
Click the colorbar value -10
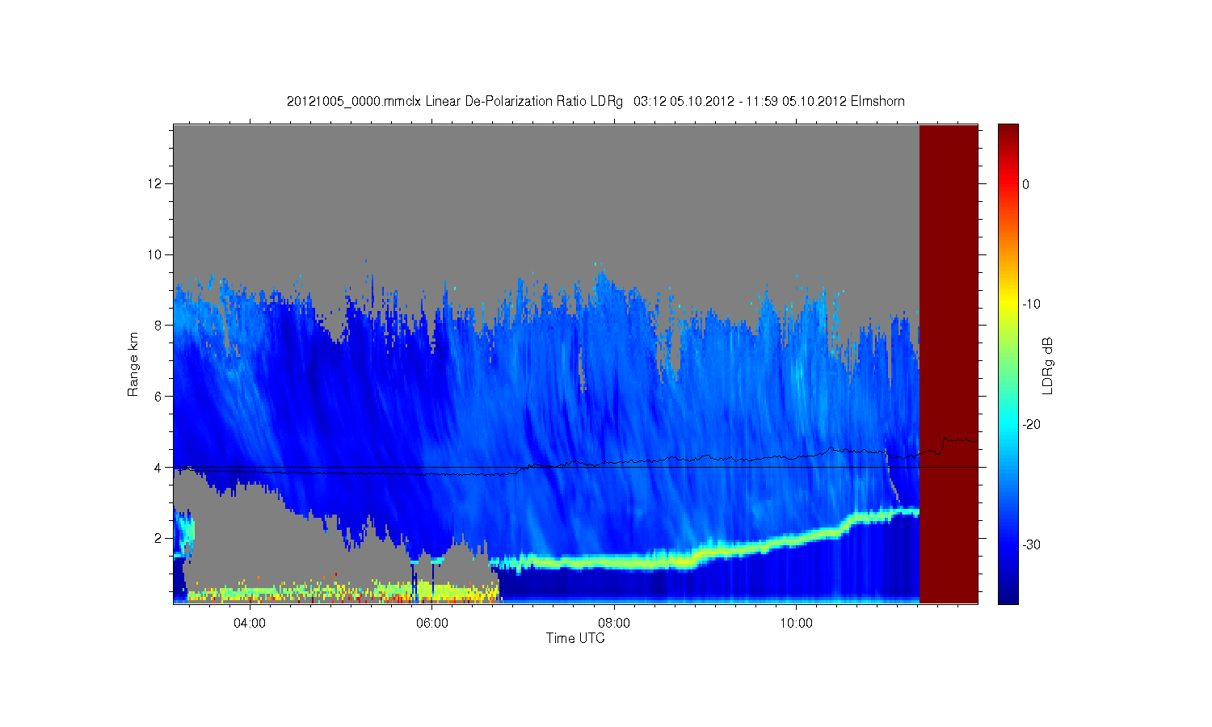coord(1031,305)
